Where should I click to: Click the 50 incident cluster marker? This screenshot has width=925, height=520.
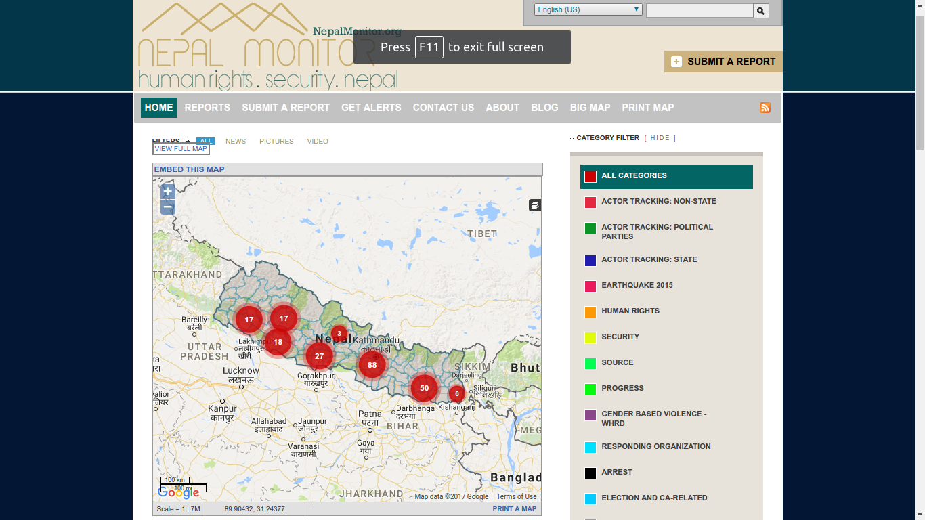[424, 388]
